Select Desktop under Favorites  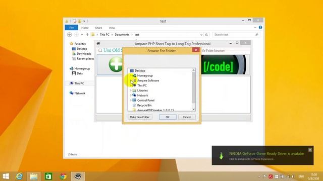click(x=82, y=49)
